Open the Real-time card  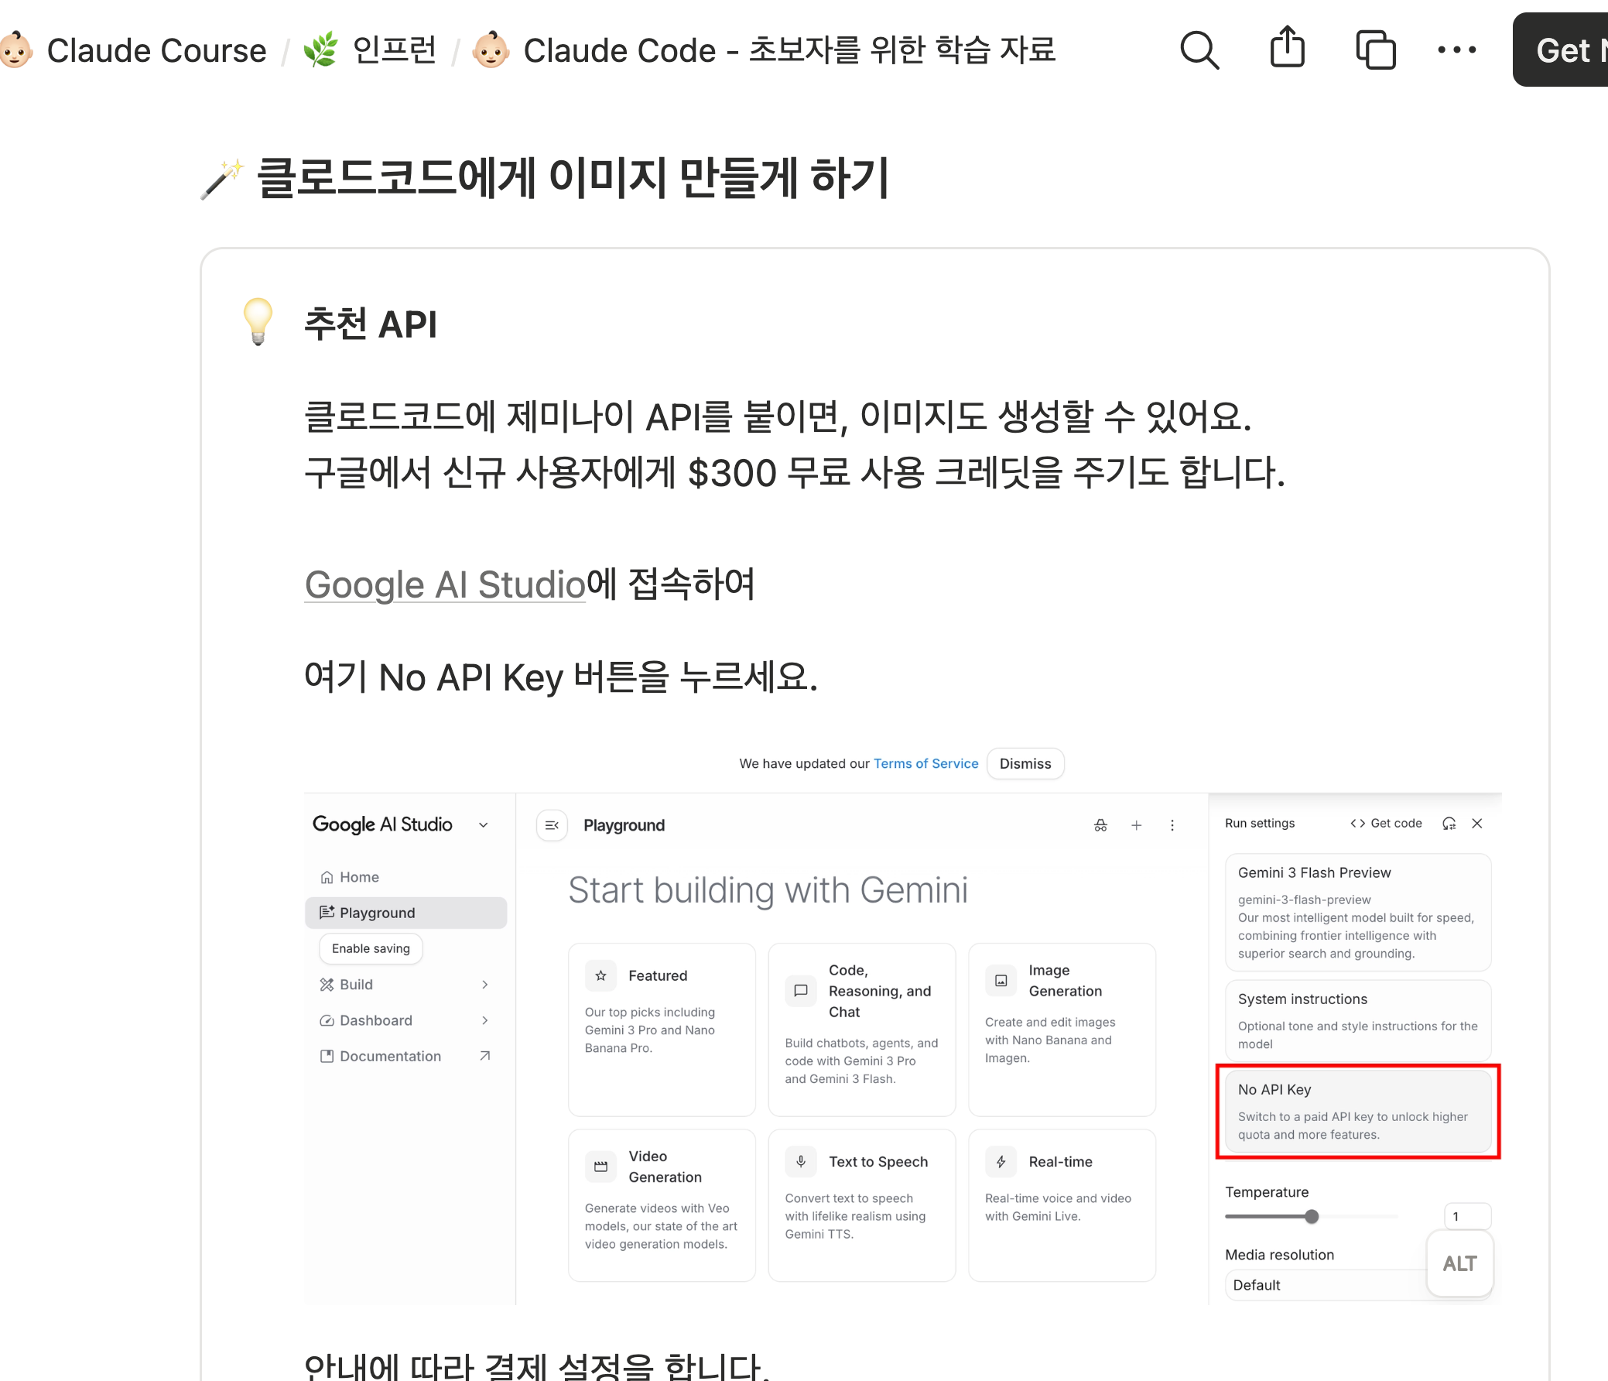pyautogui.click(x=1062, y=1205)
